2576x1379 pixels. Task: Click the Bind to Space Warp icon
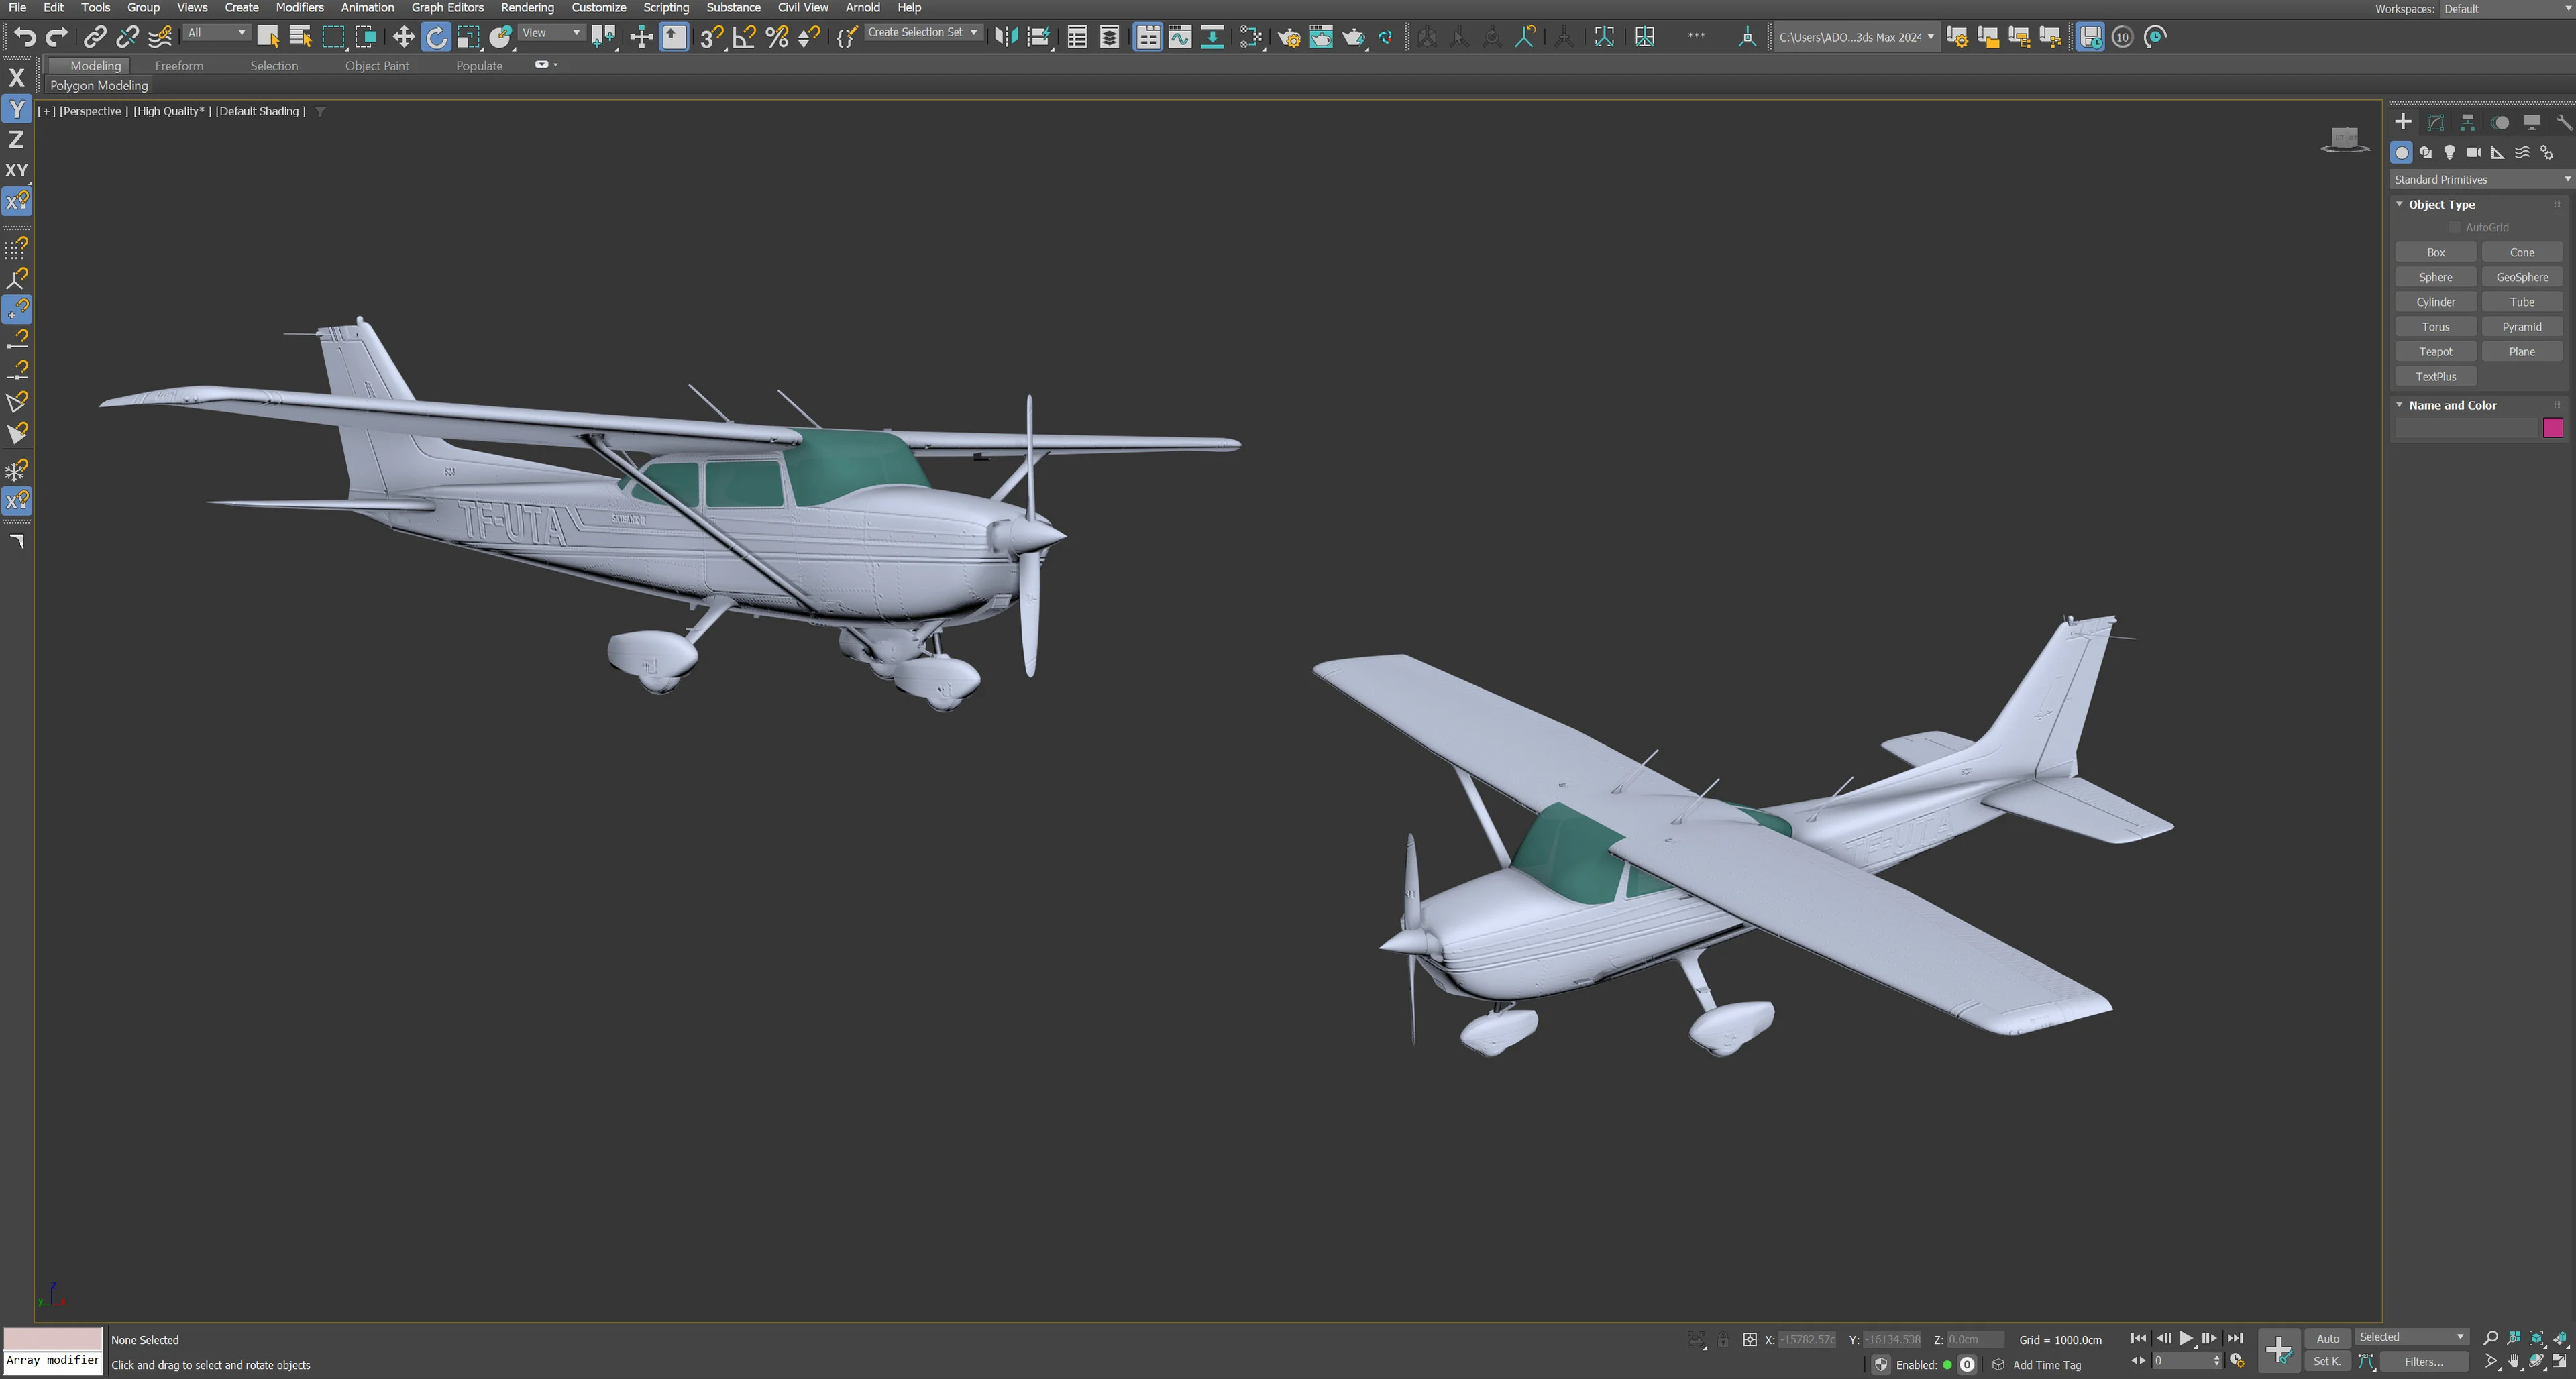(x=159, y=37)
